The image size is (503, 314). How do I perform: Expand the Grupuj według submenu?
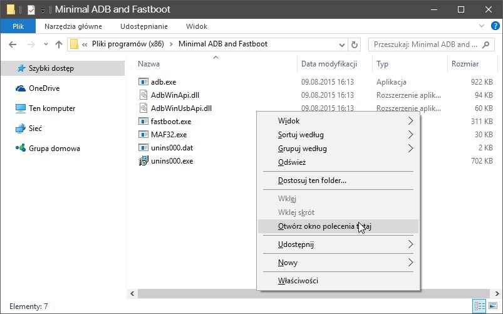tap(410, 149)
